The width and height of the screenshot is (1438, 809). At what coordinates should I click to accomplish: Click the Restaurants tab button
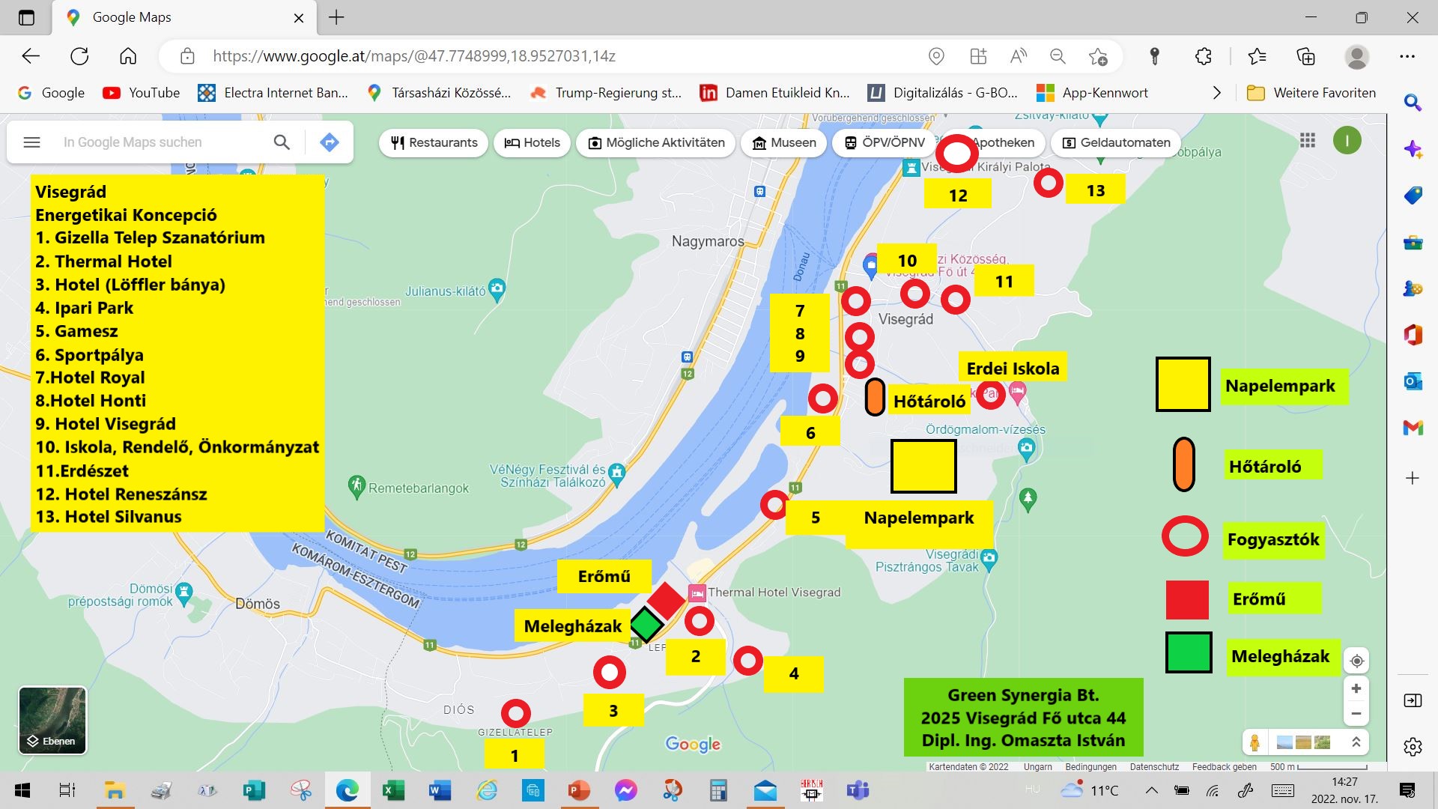pos(434,142)
